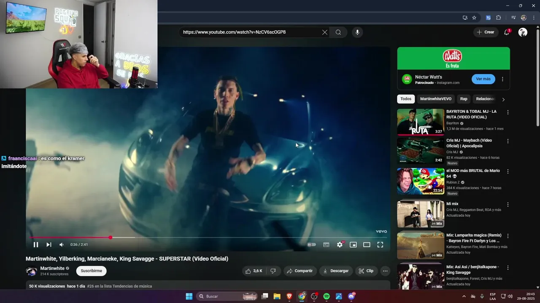Open Mix: Asi Asi benjitalkapone title
The height and width of the screenshot is (303, 540).
point(472,270)
